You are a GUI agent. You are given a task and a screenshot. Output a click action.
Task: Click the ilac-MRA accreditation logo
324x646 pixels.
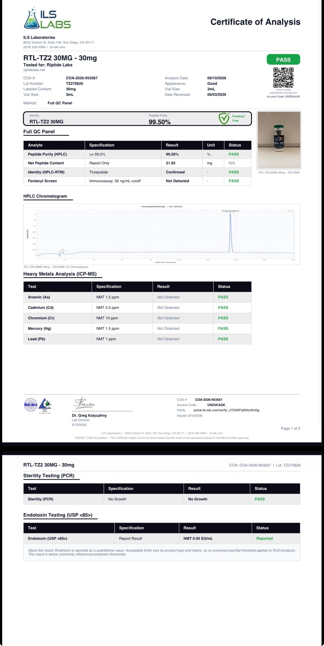31,405
